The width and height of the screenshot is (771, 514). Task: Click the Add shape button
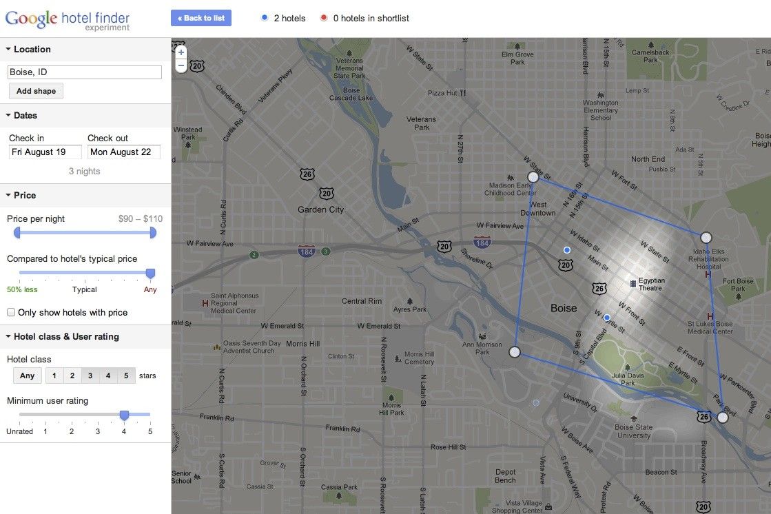point(36,91)
